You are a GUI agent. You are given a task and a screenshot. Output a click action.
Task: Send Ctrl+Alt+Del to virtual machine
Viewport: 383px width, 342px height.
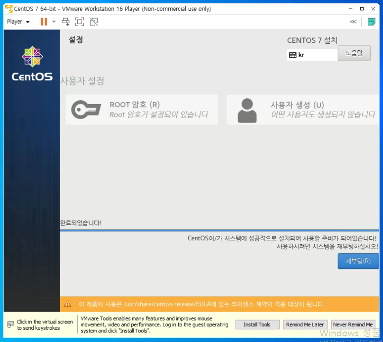point(65,22)
